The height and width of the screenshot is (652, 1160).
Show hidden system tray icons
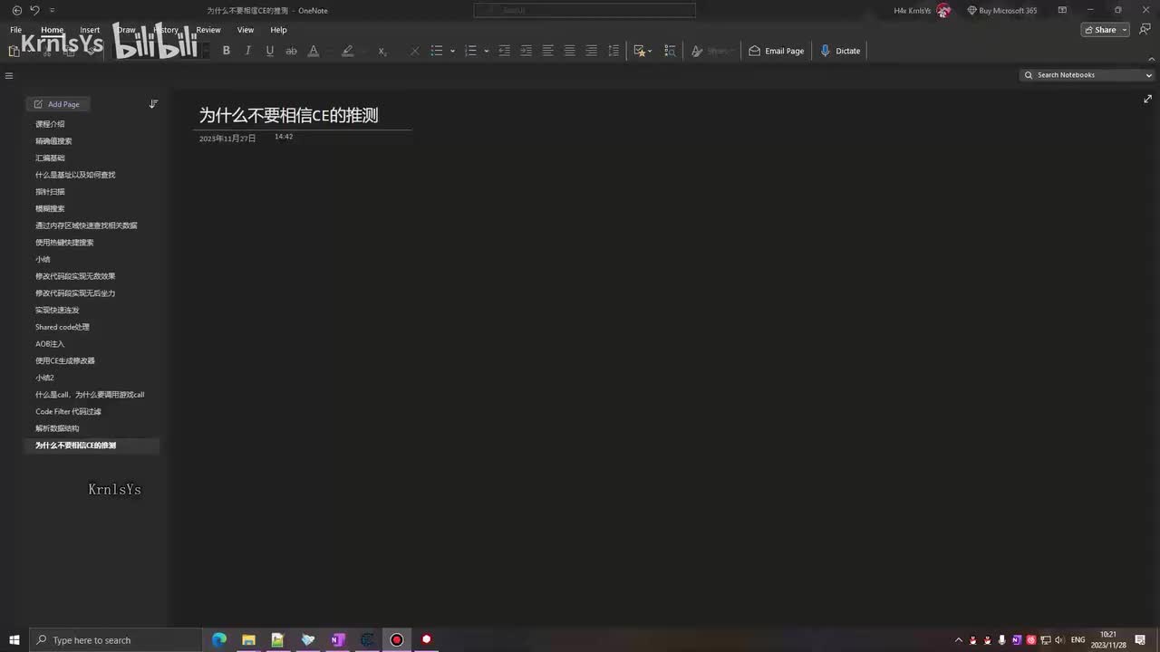click(x=959, y=640)
